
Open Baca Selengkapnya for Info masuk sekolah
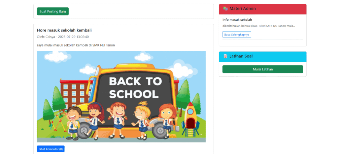click(x=237, y=34)
